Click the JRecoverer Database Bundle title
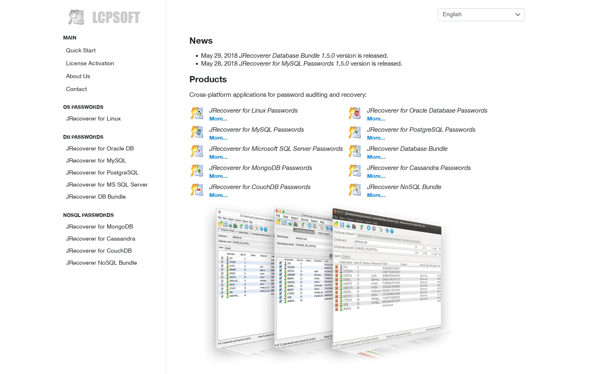 coord(407,149)
